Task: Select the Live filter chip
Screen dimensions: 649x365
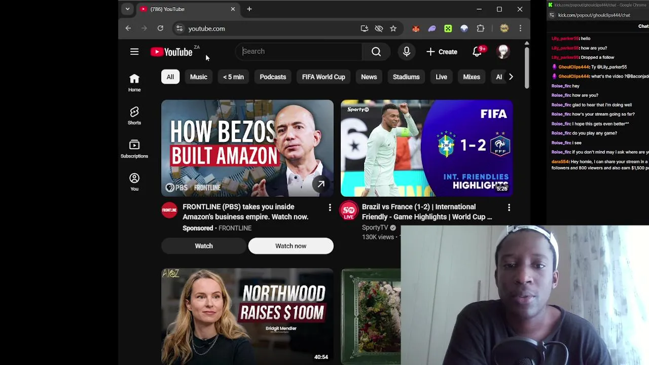Action: pos(441,77)
